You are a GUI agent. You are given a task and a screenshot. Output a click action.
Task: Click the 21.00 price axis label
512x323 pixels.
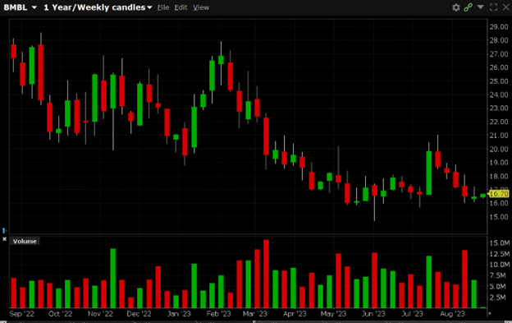(499, 136)
